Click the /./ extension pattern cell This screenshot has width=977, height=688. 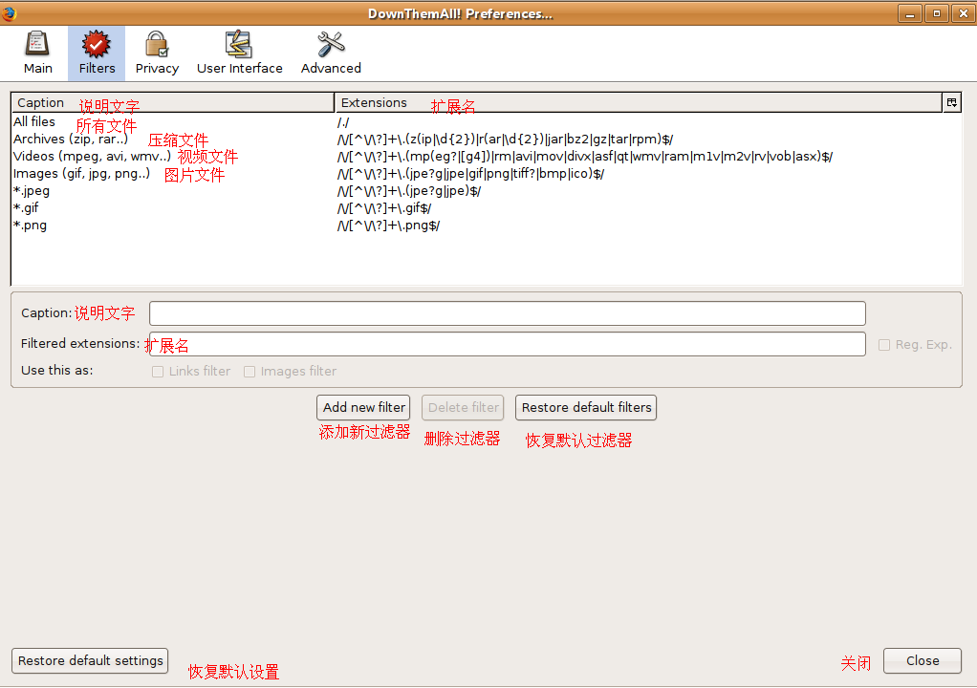(343, 122)
